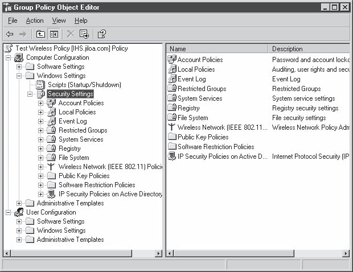Screen dimensions: 353x272
Task: Sort list by the Description column header
Action: 309,48
